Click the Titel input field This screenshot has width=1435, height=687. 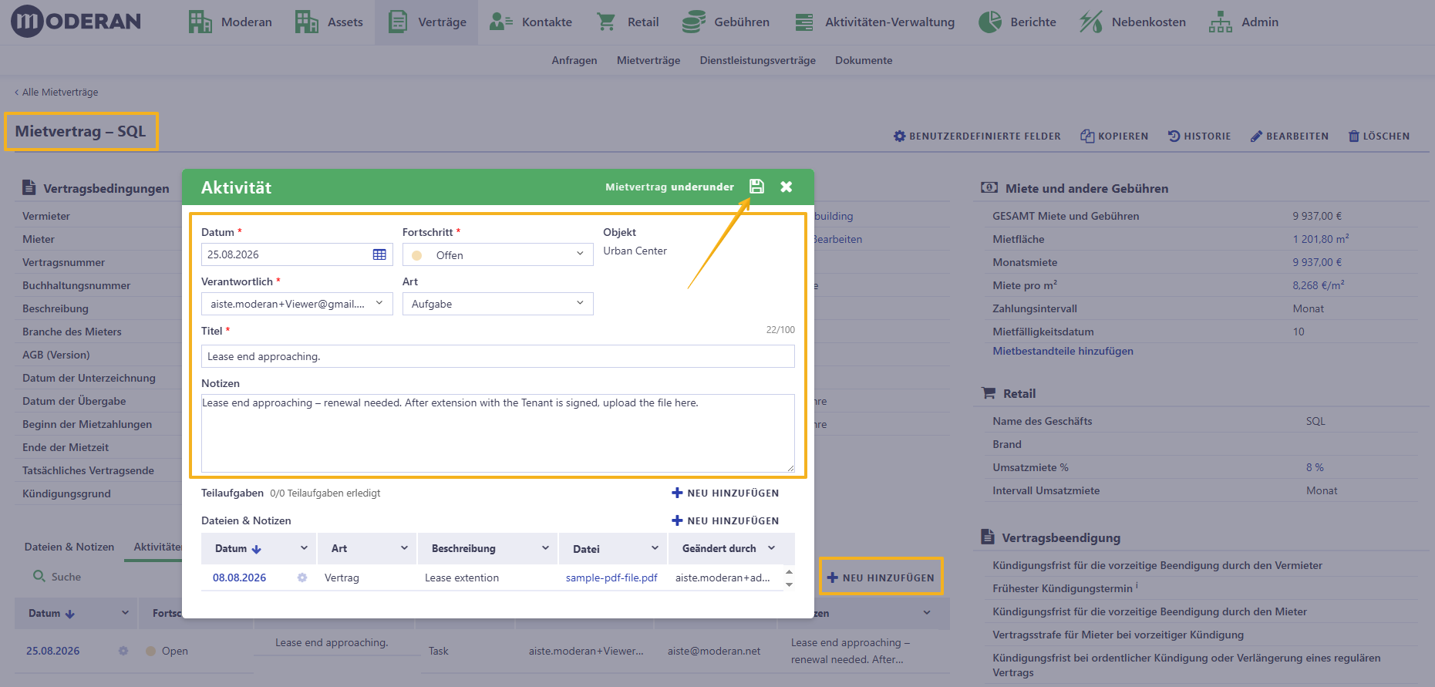497,356
